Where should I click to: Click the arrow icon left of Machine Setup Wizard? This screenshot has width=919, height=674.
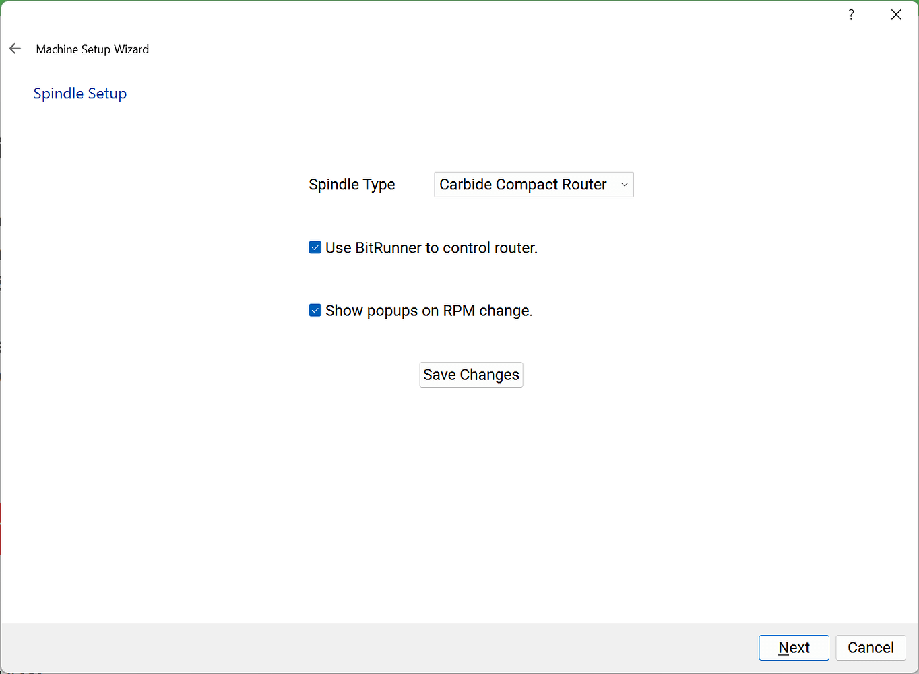coord(15,48)
